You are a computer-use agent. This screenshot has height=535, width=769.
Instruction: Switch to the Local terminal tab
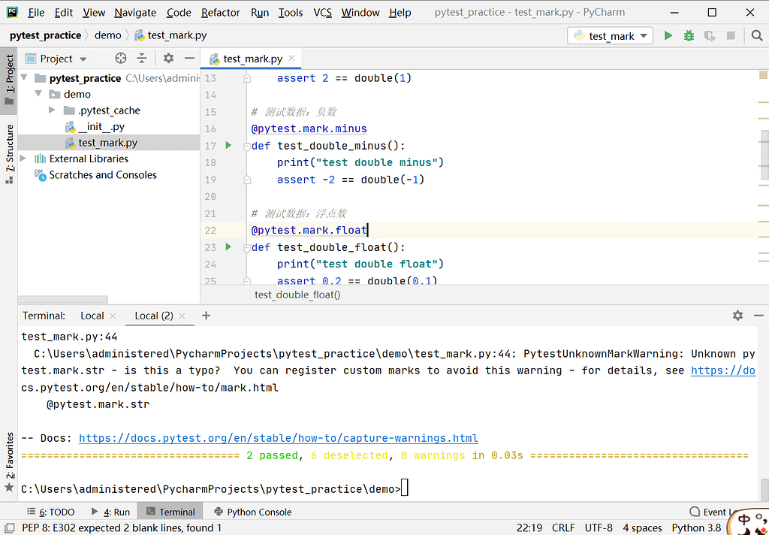click(92, 316)
